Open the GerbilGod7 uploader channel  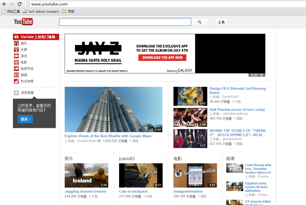coord(230,97)
